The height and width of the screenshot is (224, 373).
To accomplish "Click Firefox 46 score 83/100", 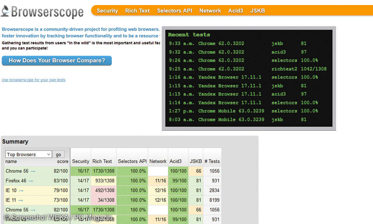I will 61,180.
